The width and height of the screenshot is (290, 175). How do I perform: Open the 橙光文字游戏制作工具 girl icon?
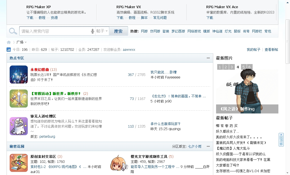click(x=119, y=163)
